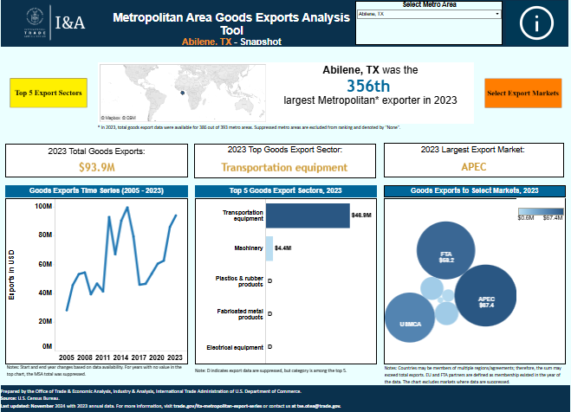
Task: Click the Metropolitan Area Goods Exports Analysis Tool title
Action: pos(231,23)
